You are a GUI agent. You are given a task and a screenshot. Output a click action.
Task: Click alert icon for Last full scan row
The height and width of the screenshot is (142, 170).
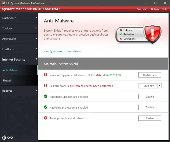pyautogui.click(x=46, y=85)
